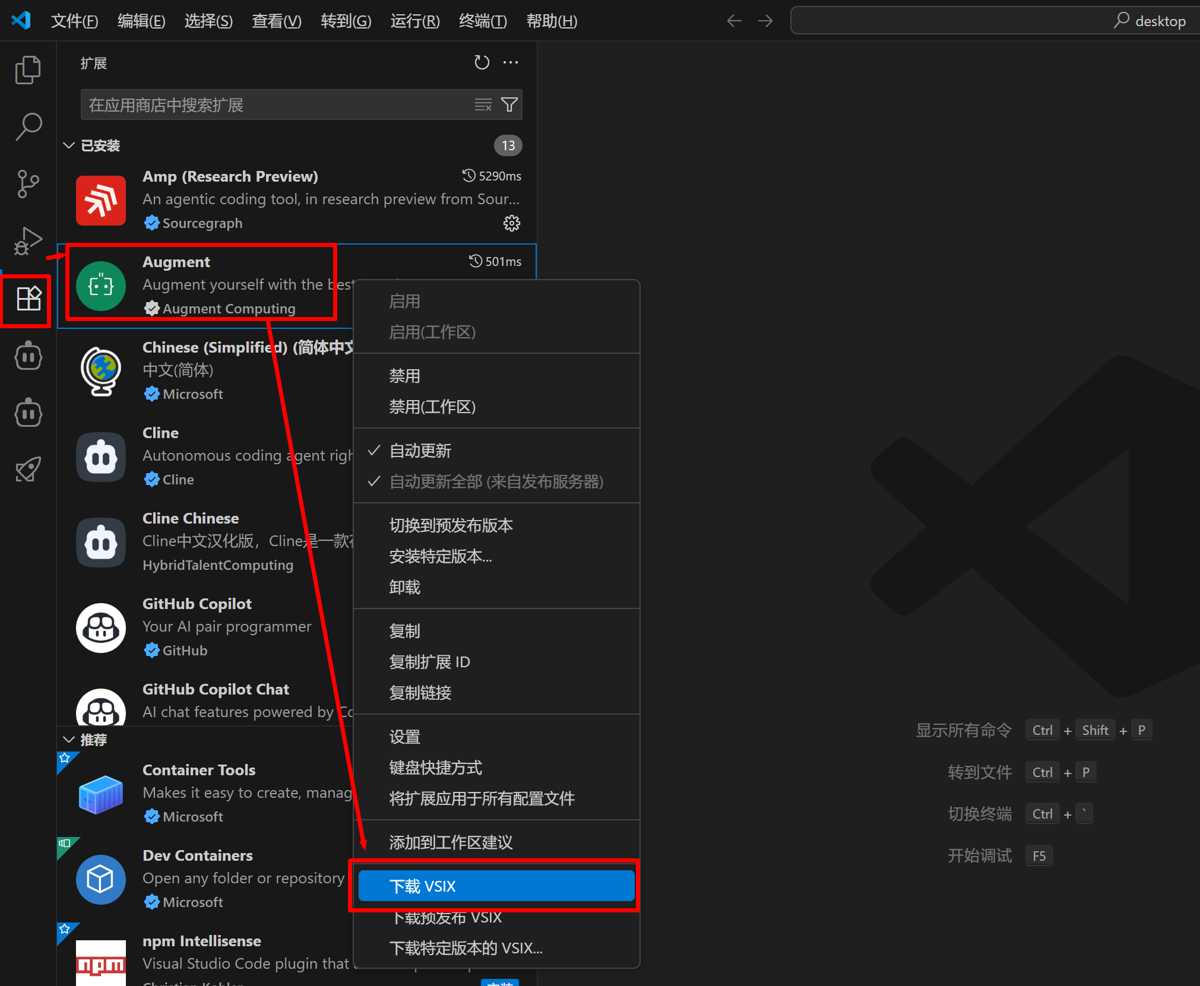1200x986 pixels.
Task: Click the Extensions activity bar icon
Action: pos(28,299)
